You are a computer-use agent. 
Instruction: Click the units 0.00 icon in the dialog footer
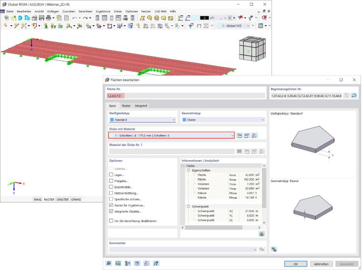point(118,263)
